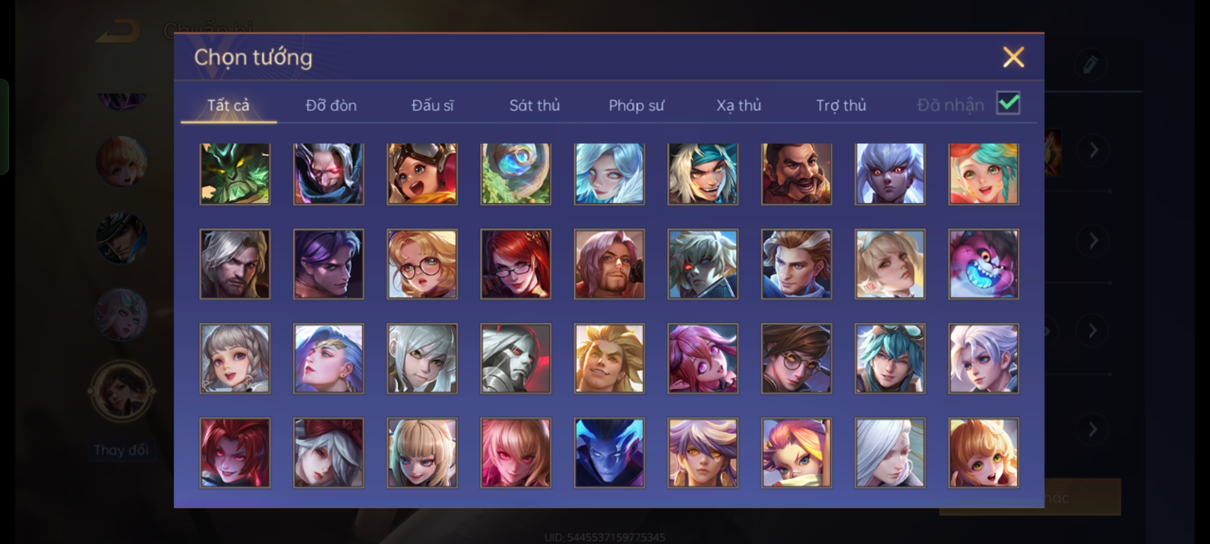Select the dark blue-skinned hero portrait
This screenshot has height=544, width=1210.
click(609, 452)
